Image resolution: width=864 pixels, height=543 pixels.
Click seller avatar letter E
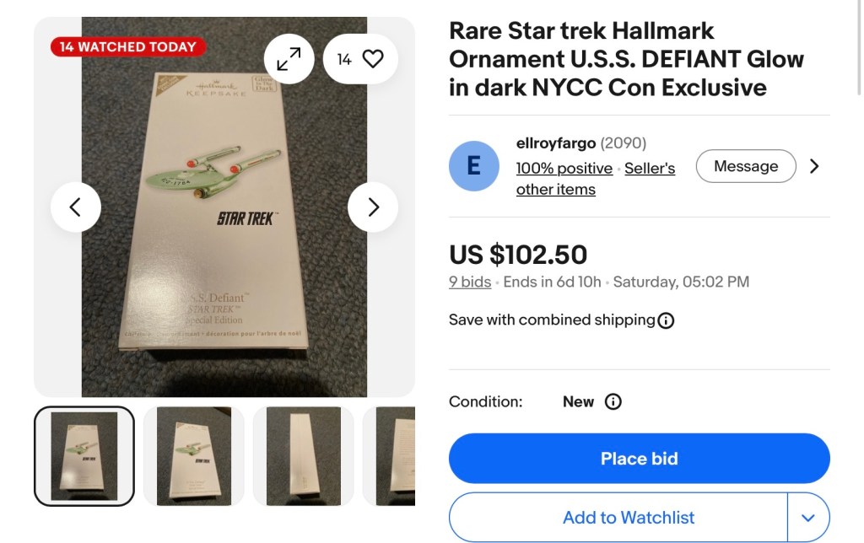[473, 166]
